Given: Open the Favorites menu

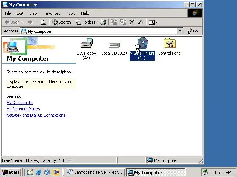Looking at the screenshot, I should pos(52,13).
